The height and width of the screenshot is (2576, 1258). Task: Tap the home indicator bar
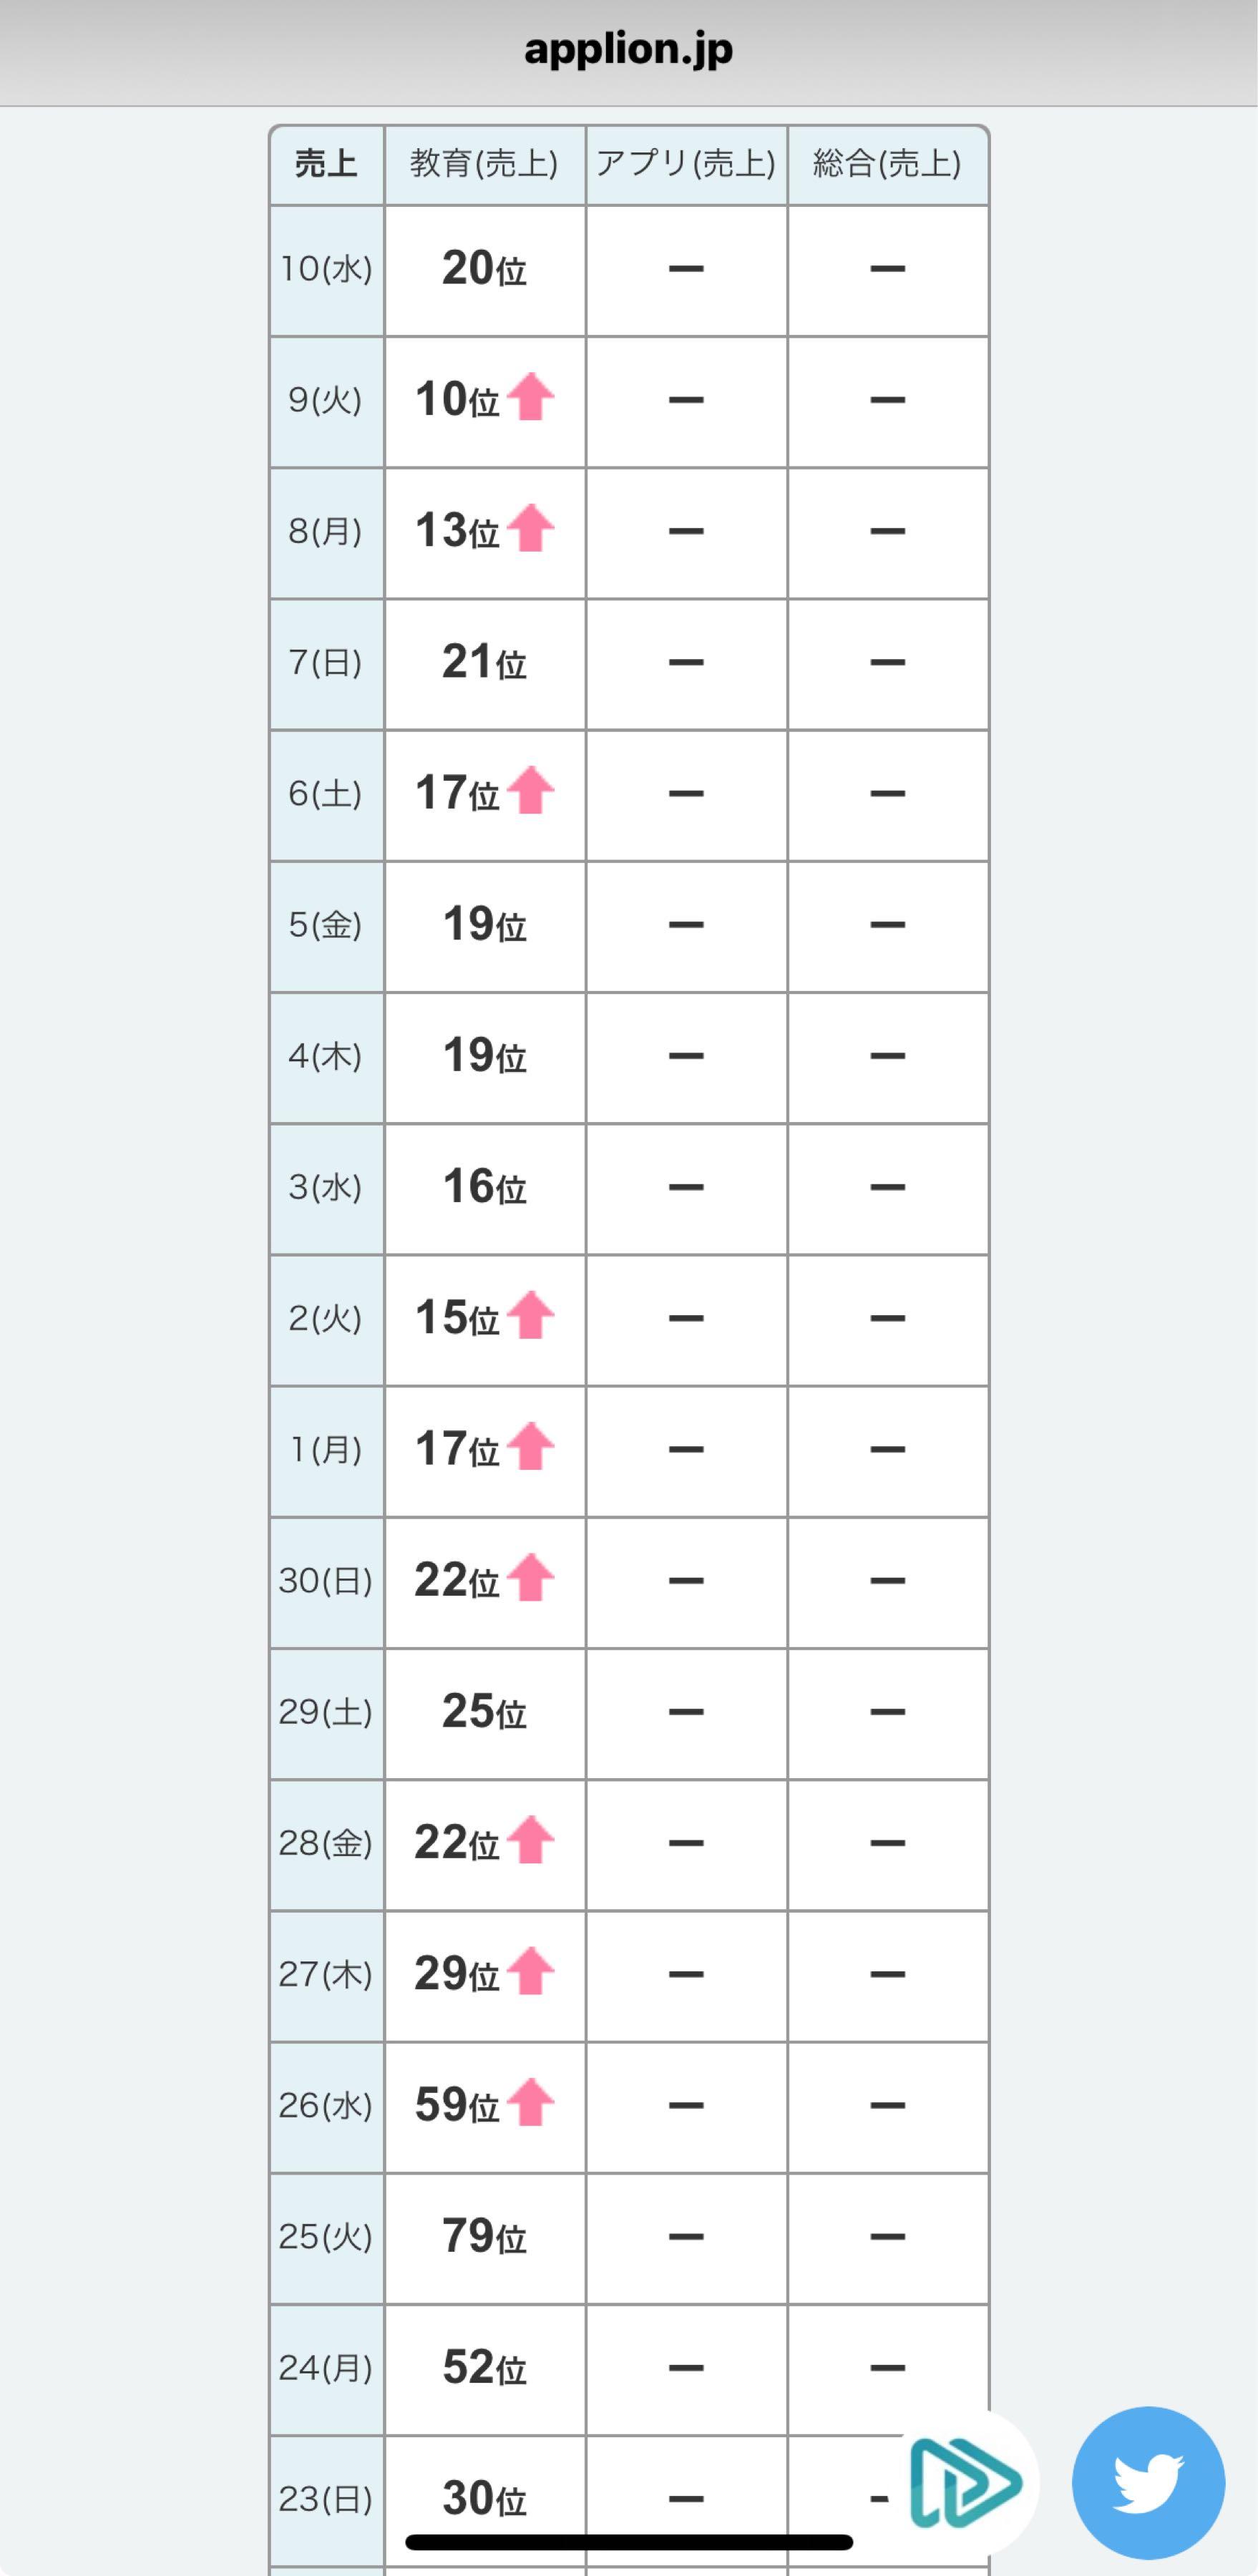coord(628,2542)
